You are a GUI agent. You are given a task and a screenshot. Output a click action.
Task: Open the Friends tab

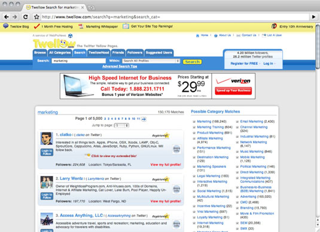click(118, 53)
